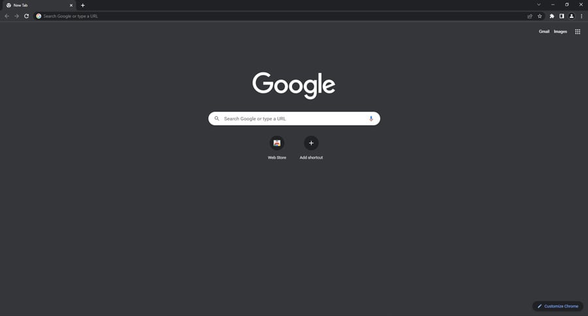Open the Extensions puzzle icon
588x316 pixels.
pyautogui.click(x=551, y=16)
